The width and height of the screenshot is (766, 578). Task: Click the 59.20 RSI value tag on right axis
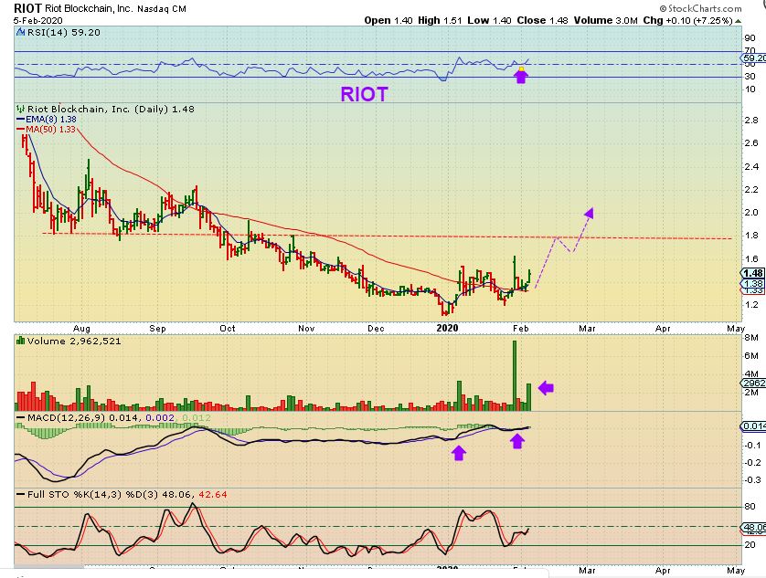[x=754, y=58]
